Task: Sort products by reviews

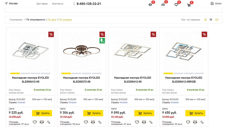Action: [x=65, y=20]
